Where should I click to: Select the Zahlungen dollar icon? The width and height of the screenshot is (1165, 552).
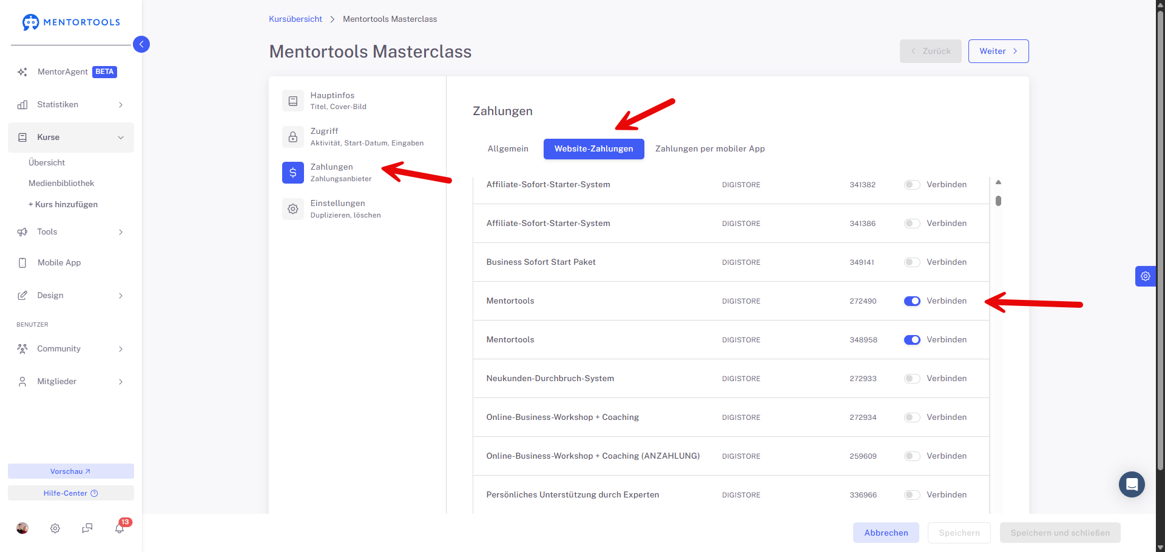coord(293,173)
